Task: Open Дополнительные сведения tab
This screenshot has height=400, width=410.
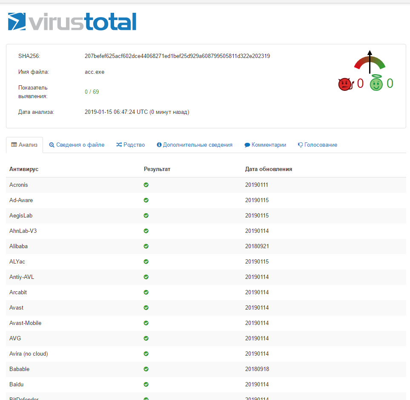Action: click(x=195, y=145)
